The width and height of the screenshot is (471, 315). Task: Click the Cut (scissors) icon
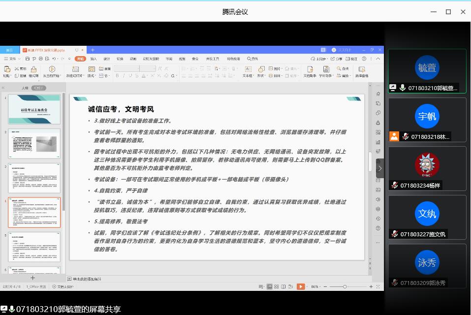click(17, 69)
